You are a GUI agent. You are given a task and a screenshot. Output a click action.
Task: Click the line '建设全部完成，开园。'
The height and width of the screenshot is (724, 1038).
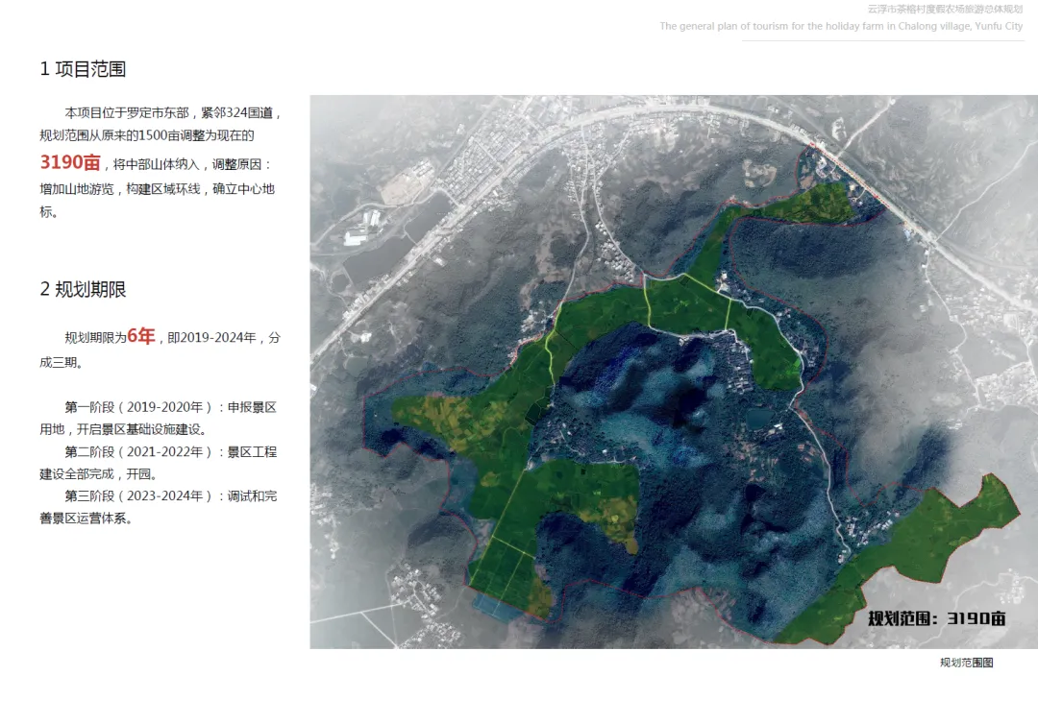point(98,474)
